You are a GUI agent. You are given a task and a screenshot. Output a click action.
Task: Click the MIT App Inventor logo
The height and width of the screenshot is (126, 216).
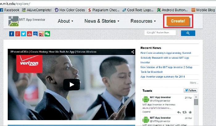click(27, 21)
